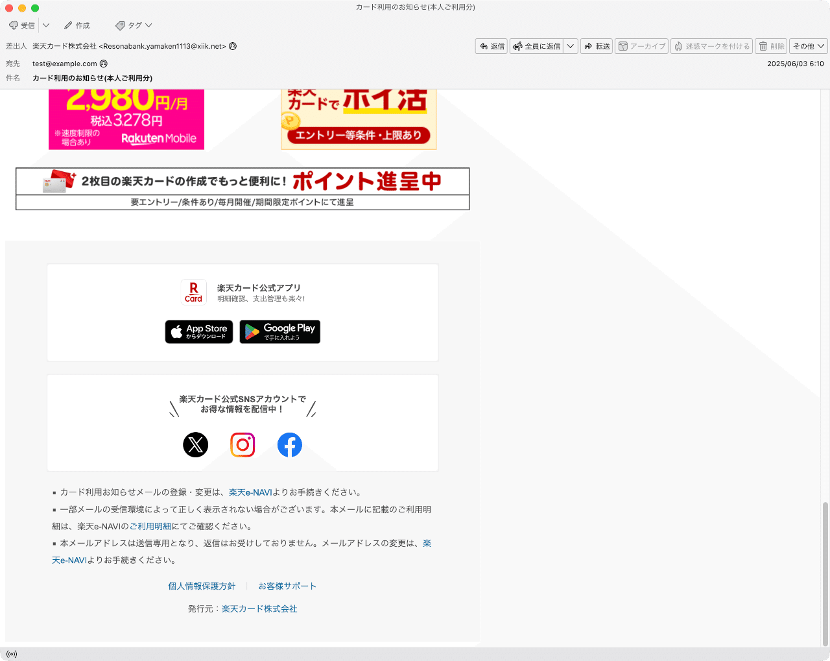This screenshot has height=661, width=830.
Task: Open Rakuten Card's Instagram account
Action: [x=243, y=445]
